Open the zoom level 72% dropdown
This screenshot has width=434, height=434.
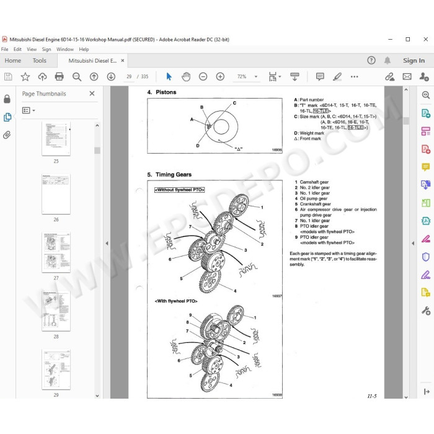pyautogui.click(x=256, y=77)
